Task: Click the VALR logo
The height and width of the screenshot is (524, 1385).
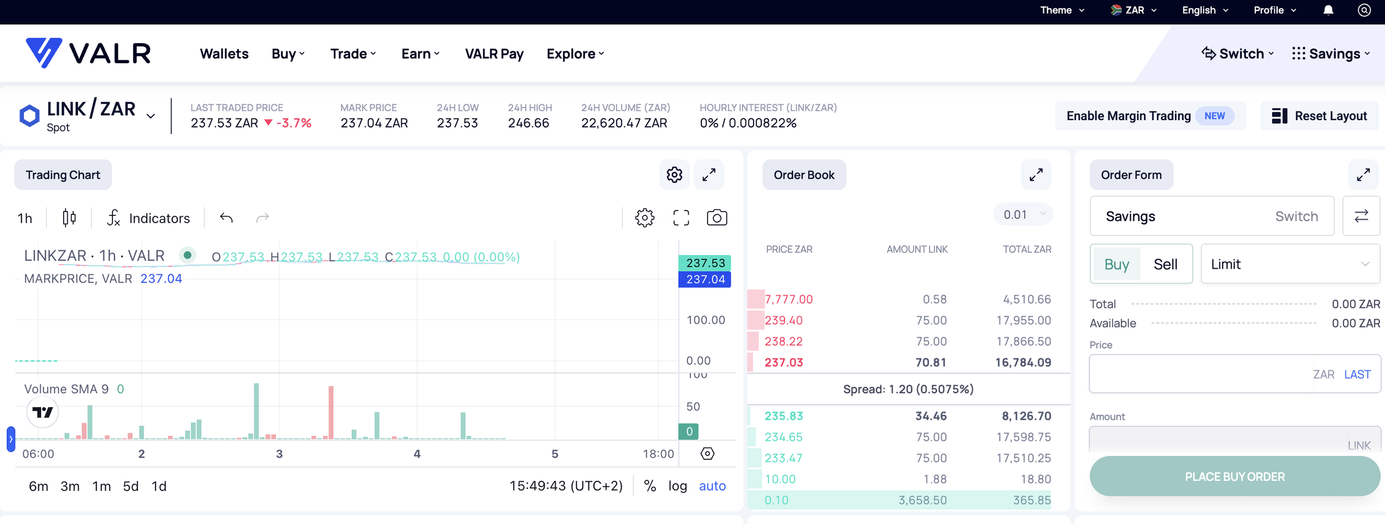Action: [x=89, y=53]
